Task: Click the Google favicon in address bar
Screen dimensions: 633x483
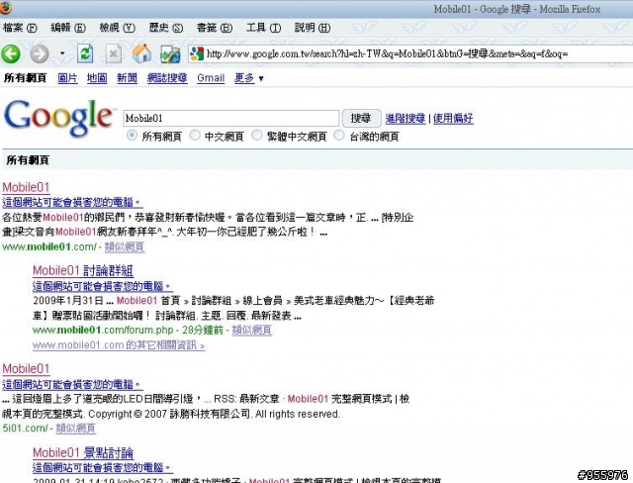Action: [x=197, y=53]
